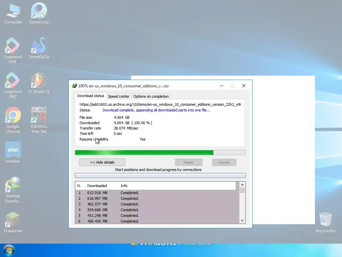Screen dimensions: 342x257
Task: Click the green download progress bar
Action: coord(160,153)
